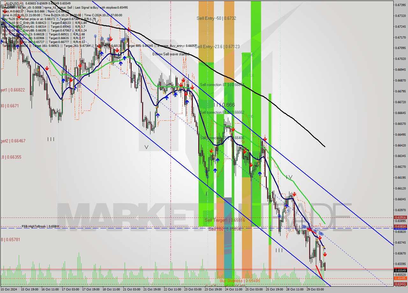
Task: Click the '29 Oct 03:00' time axis label
Action: click(315, 289)
